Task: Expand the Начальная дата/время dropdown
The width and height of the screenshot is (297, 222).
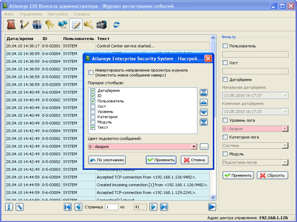Action: tap(285, 95)
